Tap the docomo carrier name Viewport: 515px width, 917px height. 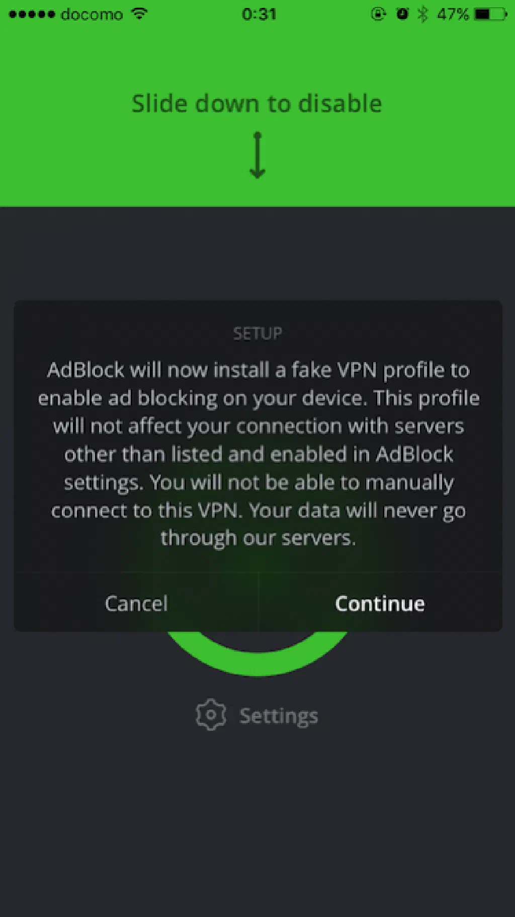coord(92,14)
